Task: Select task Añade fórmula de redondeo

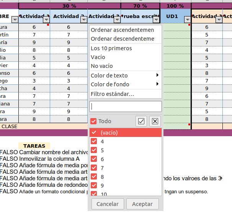Action: 53,185
